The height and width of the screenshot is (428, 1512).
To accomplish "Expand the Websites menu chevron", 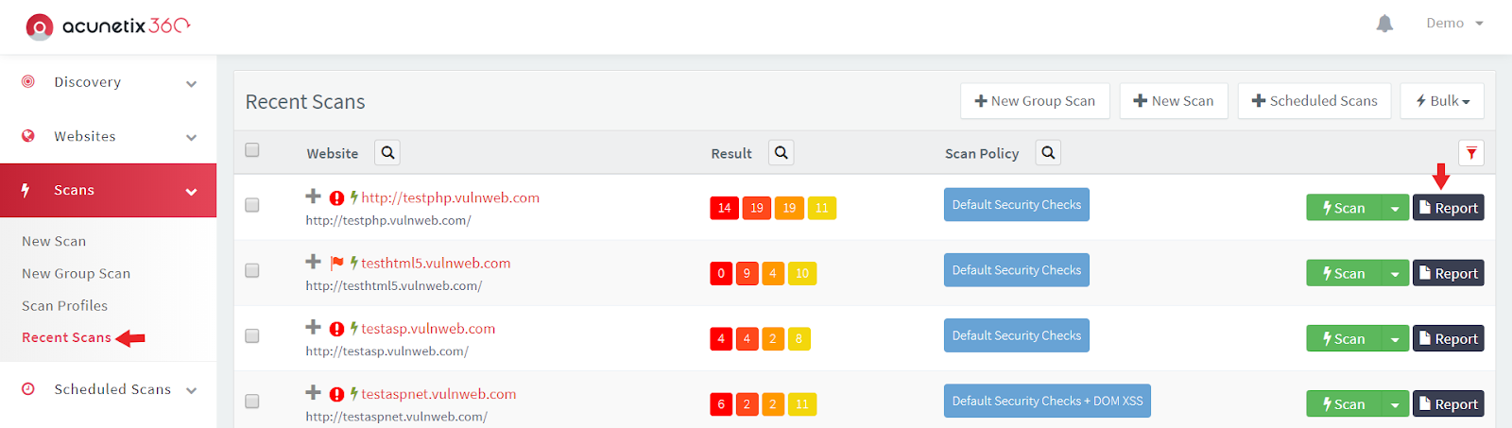I will 192,137.
